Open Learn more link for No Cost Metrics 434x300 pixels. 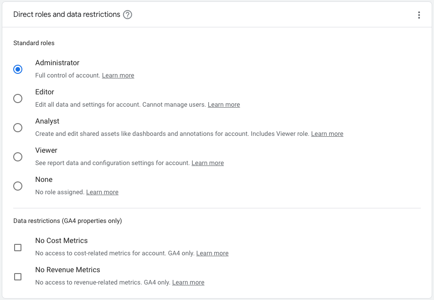212,253
